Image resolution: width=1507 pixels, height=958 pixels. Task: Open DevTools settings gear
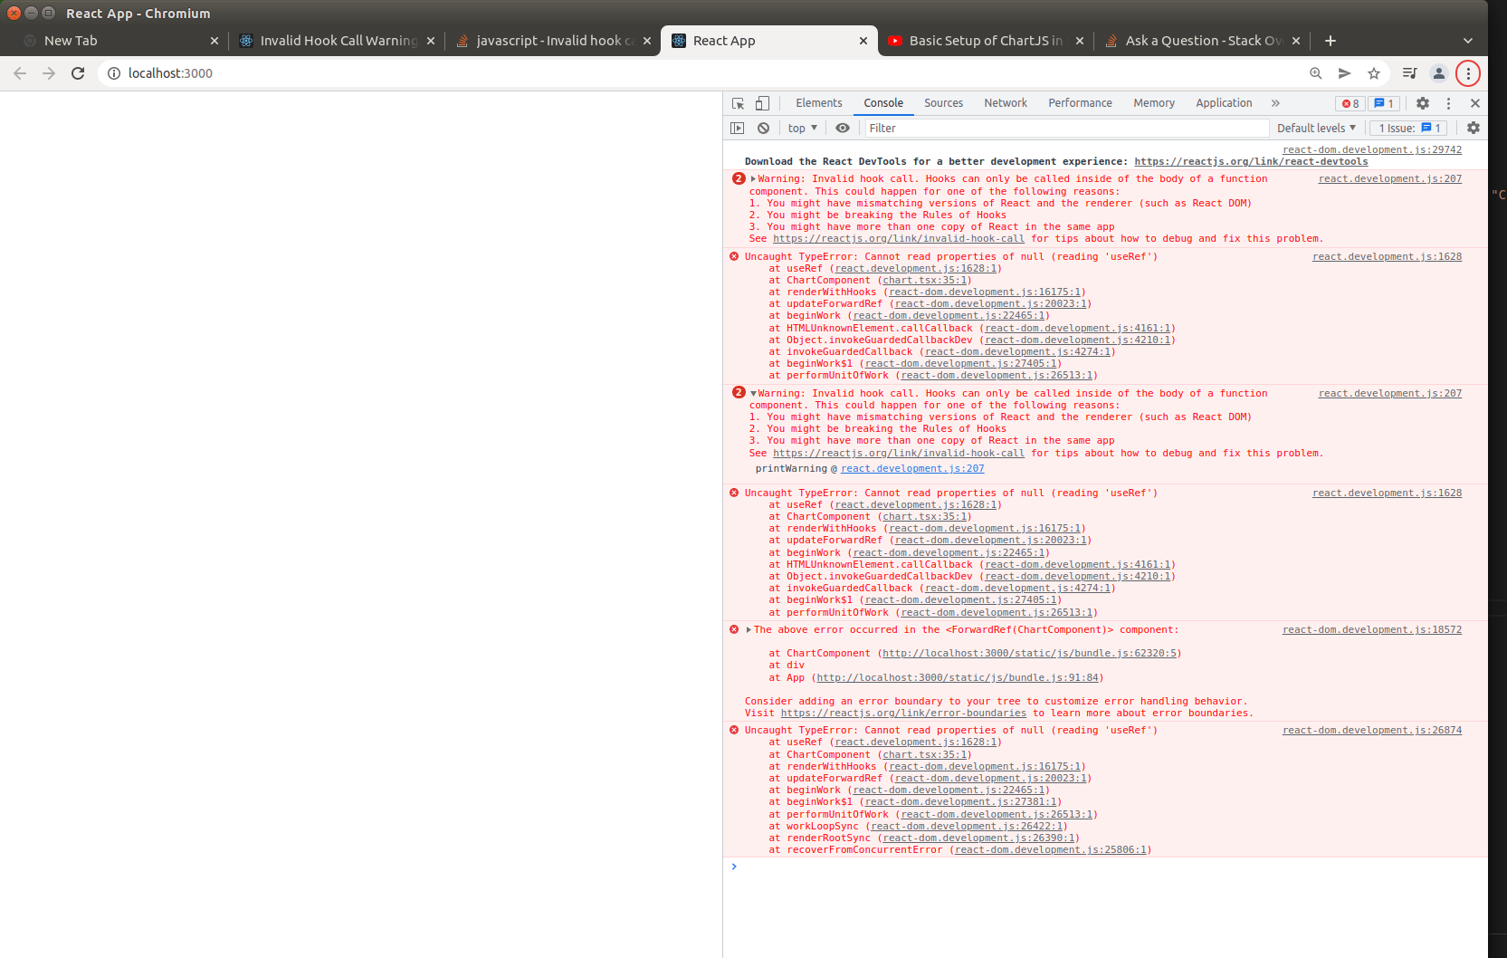pos(1422,103)
